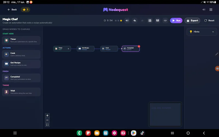Viewport: 219px width, 137px height.
Task: Click the pencil edit icon at right edge
Action: [x=217, y=54]
